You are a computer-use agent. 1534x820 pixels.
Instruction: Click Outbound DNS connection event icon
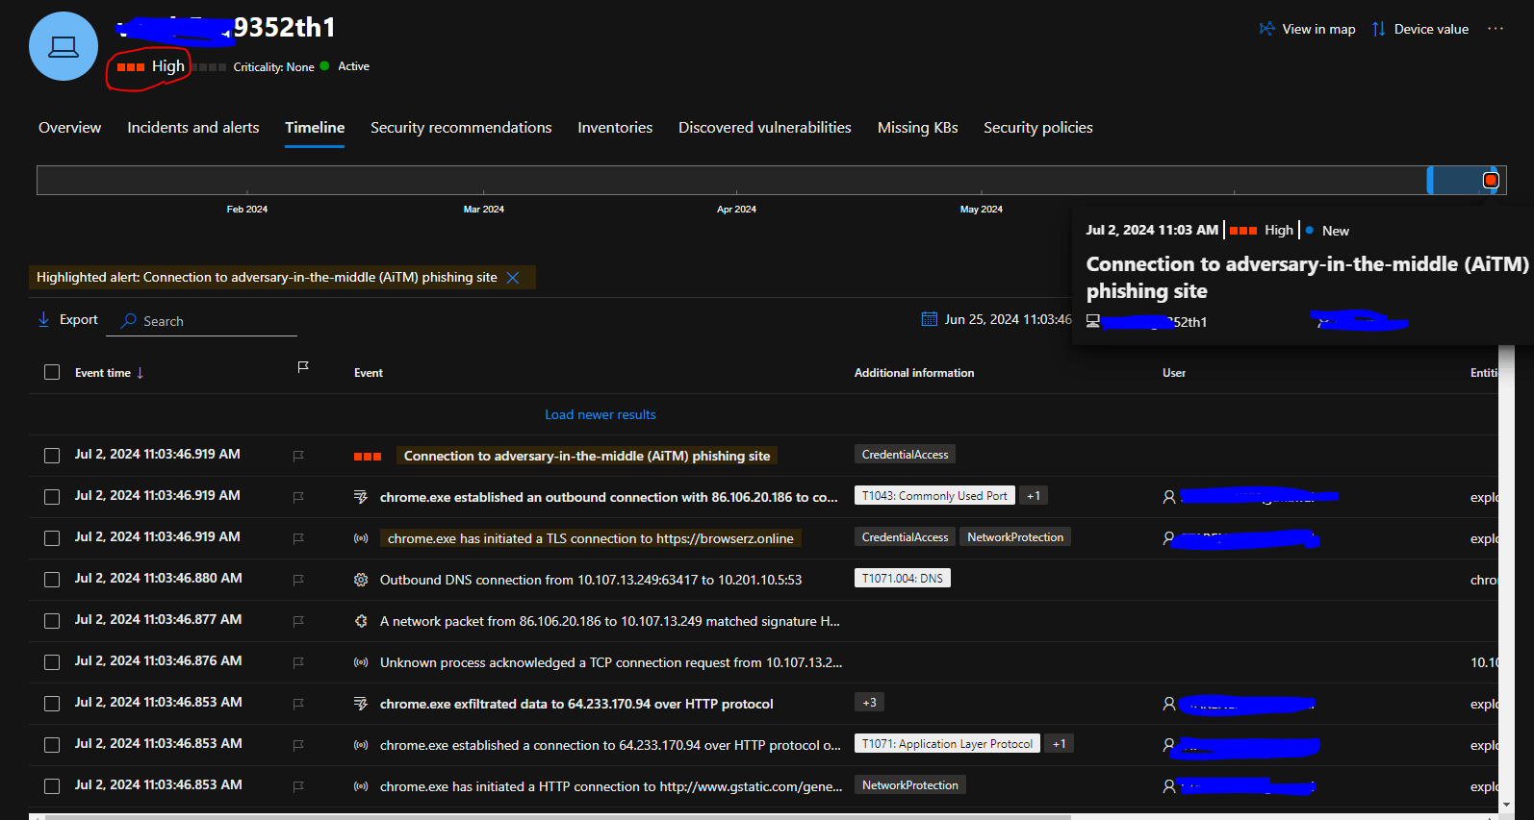click(x=361, y=580)
